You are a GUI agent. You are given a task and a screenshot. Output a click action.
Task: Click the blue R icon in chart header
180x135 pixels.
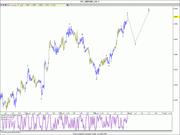5,5
